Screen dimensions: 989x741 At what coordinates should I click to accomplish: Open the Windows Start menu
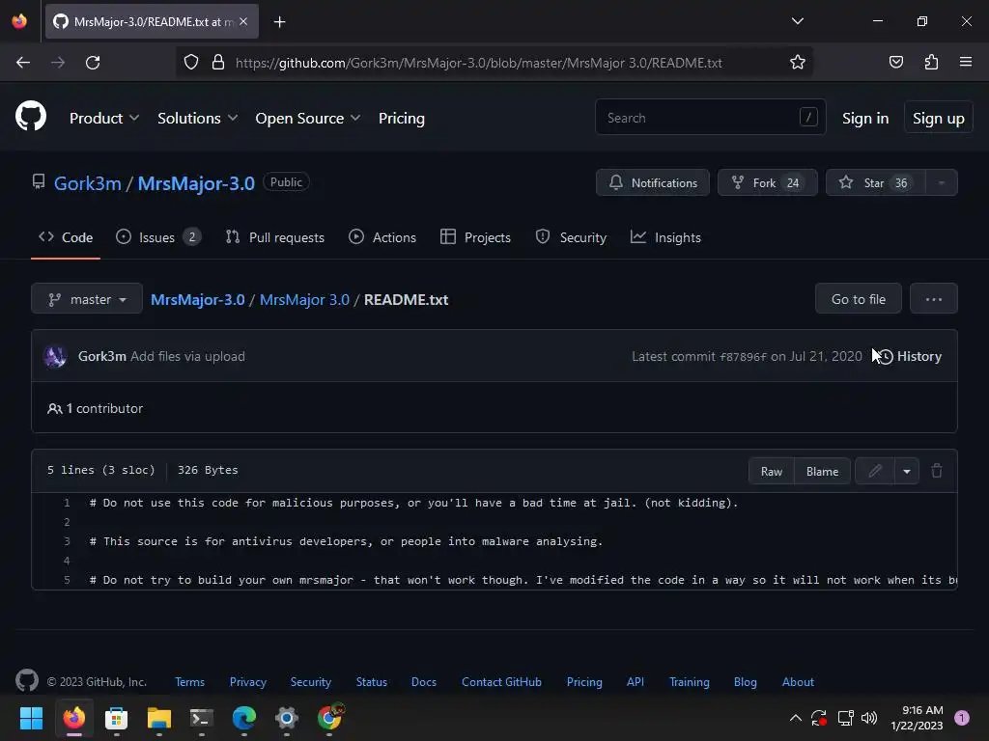click(x=31, y=718)
